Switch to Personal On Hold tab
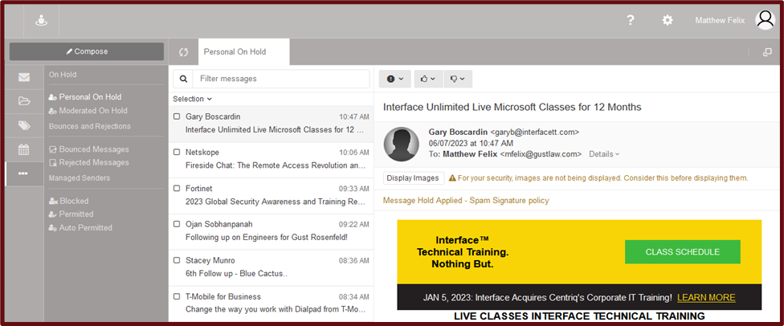The image size is (784, 326). pyautogui.click(x=243, y=52)
